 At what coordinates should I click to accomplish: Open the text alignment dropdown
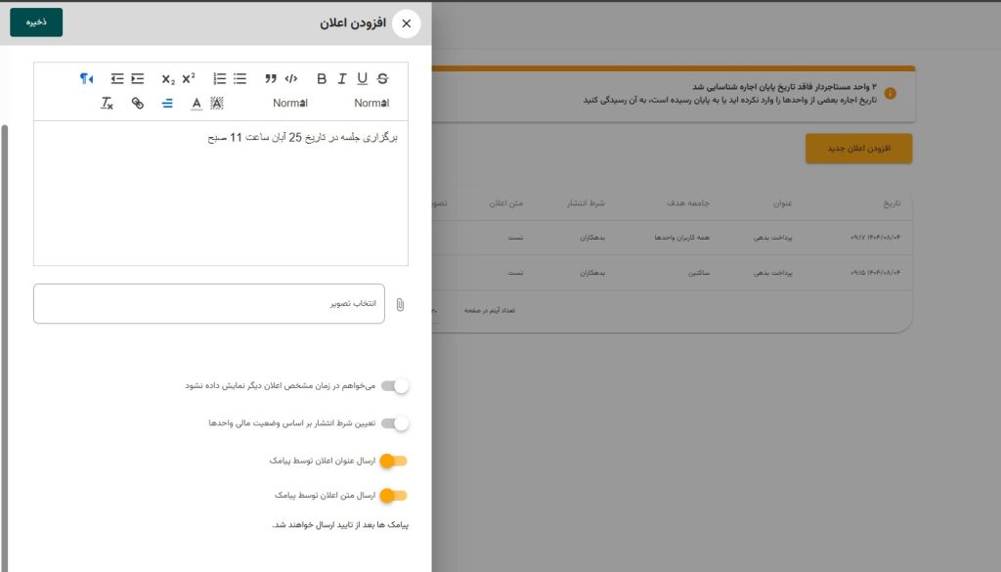[x=167, y=103]
